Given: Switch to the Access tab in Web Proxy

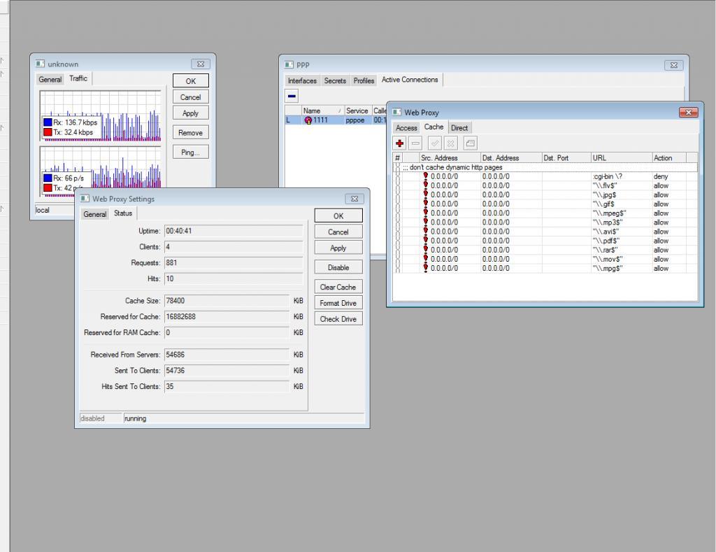Looking at the screenshot, I should [406, 128].
